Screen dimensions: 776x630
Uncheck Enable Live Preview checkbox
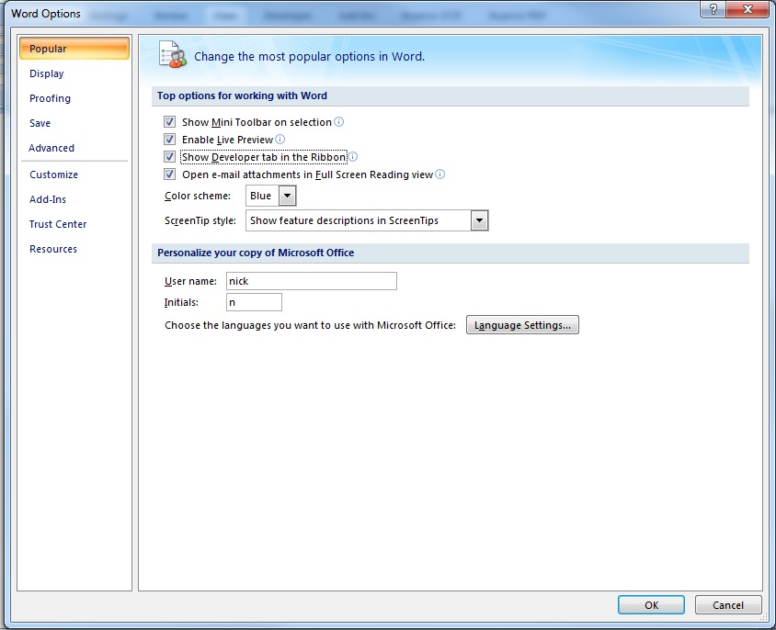click(169, 140)
